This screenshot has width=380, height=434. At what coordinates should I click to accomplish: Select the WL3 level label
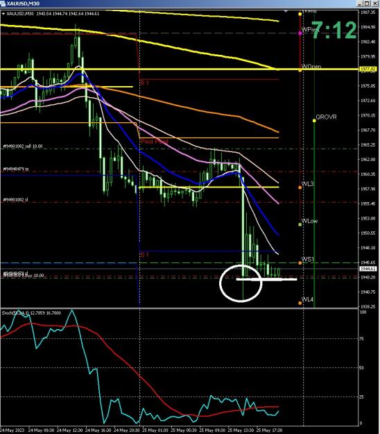click(308, 184)
